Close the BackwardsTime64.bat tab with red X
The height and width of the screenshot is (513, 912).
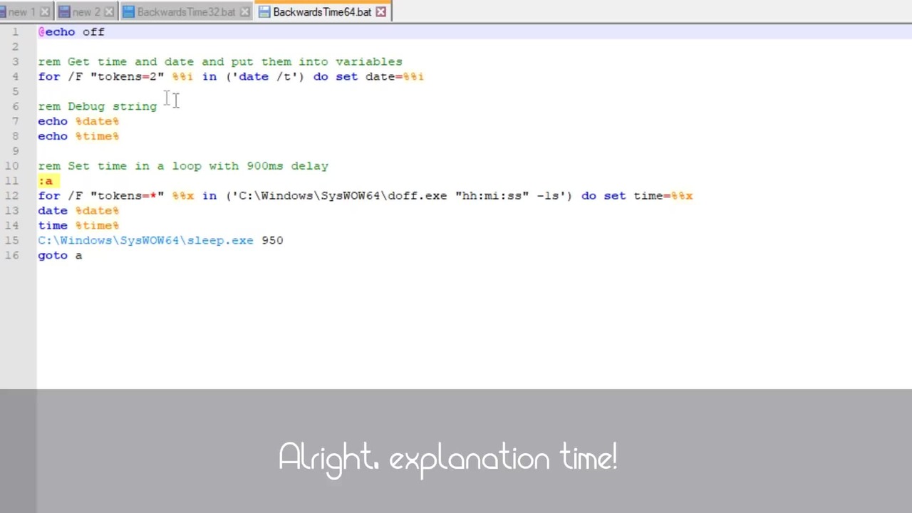click(381, 12)
